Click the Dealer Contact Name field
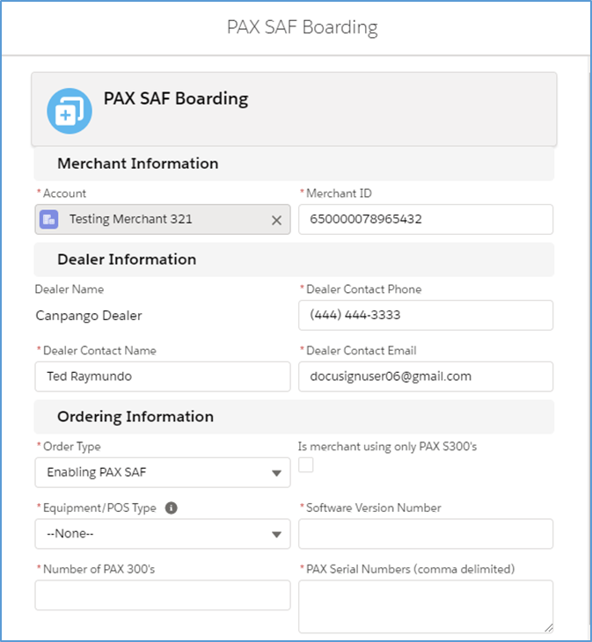Viewport: 592px width, 642px height. pos(163,376)
